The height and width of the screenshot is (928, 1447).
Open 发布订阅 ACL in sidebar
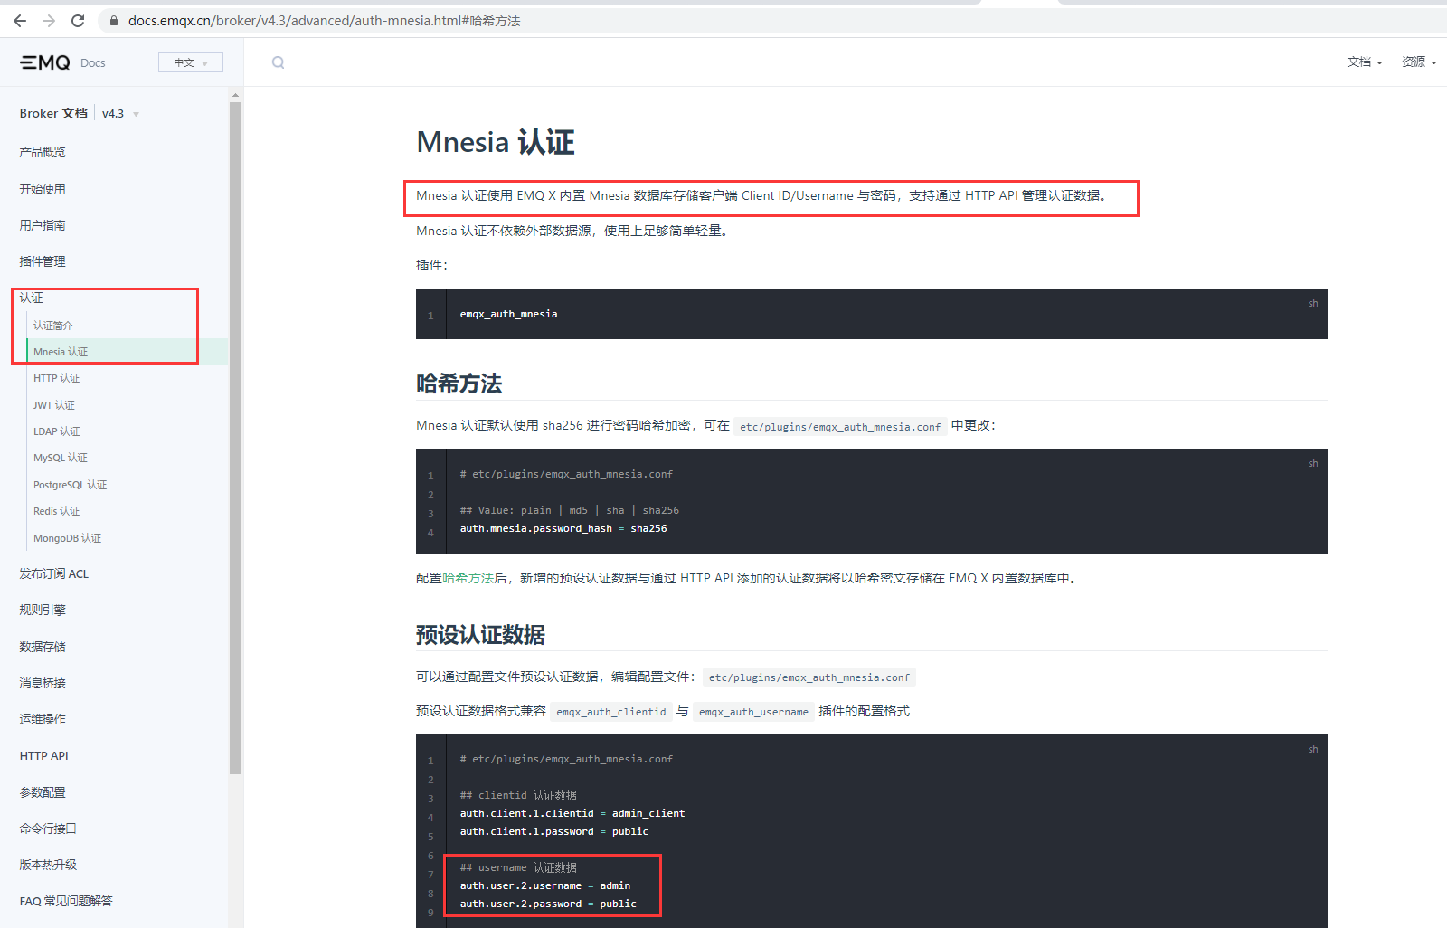[x=54, y=573]
